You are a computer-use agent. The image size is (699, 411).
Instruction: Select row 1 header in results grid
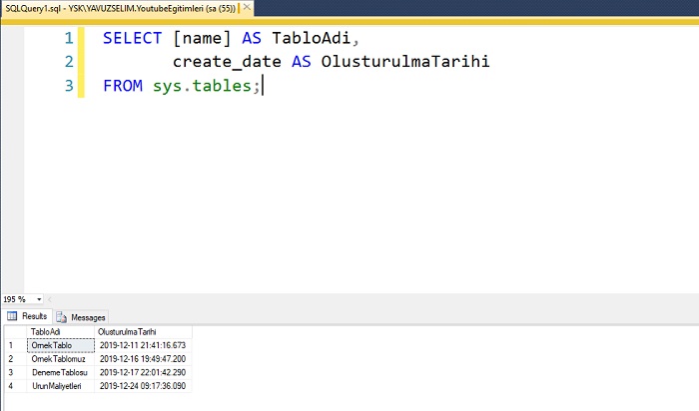(x=16, y=345)
